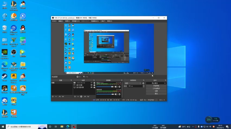Open the 视图(V) menu

tap(67, 21)
